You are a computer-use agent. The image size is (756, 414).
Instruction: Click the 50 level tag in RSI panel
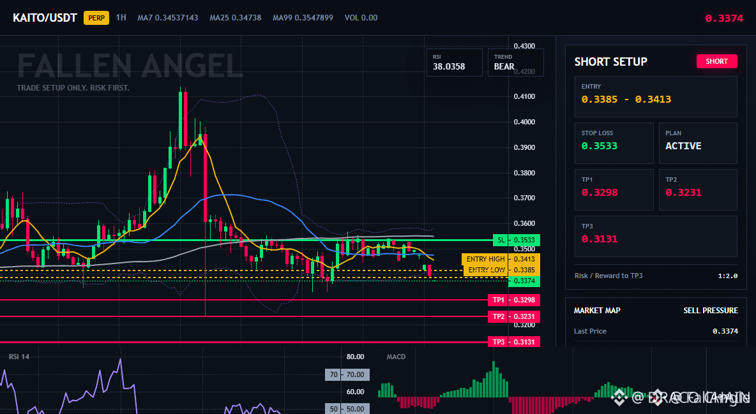coord(347,409)
